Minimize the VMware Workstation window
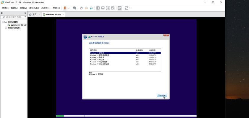Viewport: 249px width, 118px height. 205,2
